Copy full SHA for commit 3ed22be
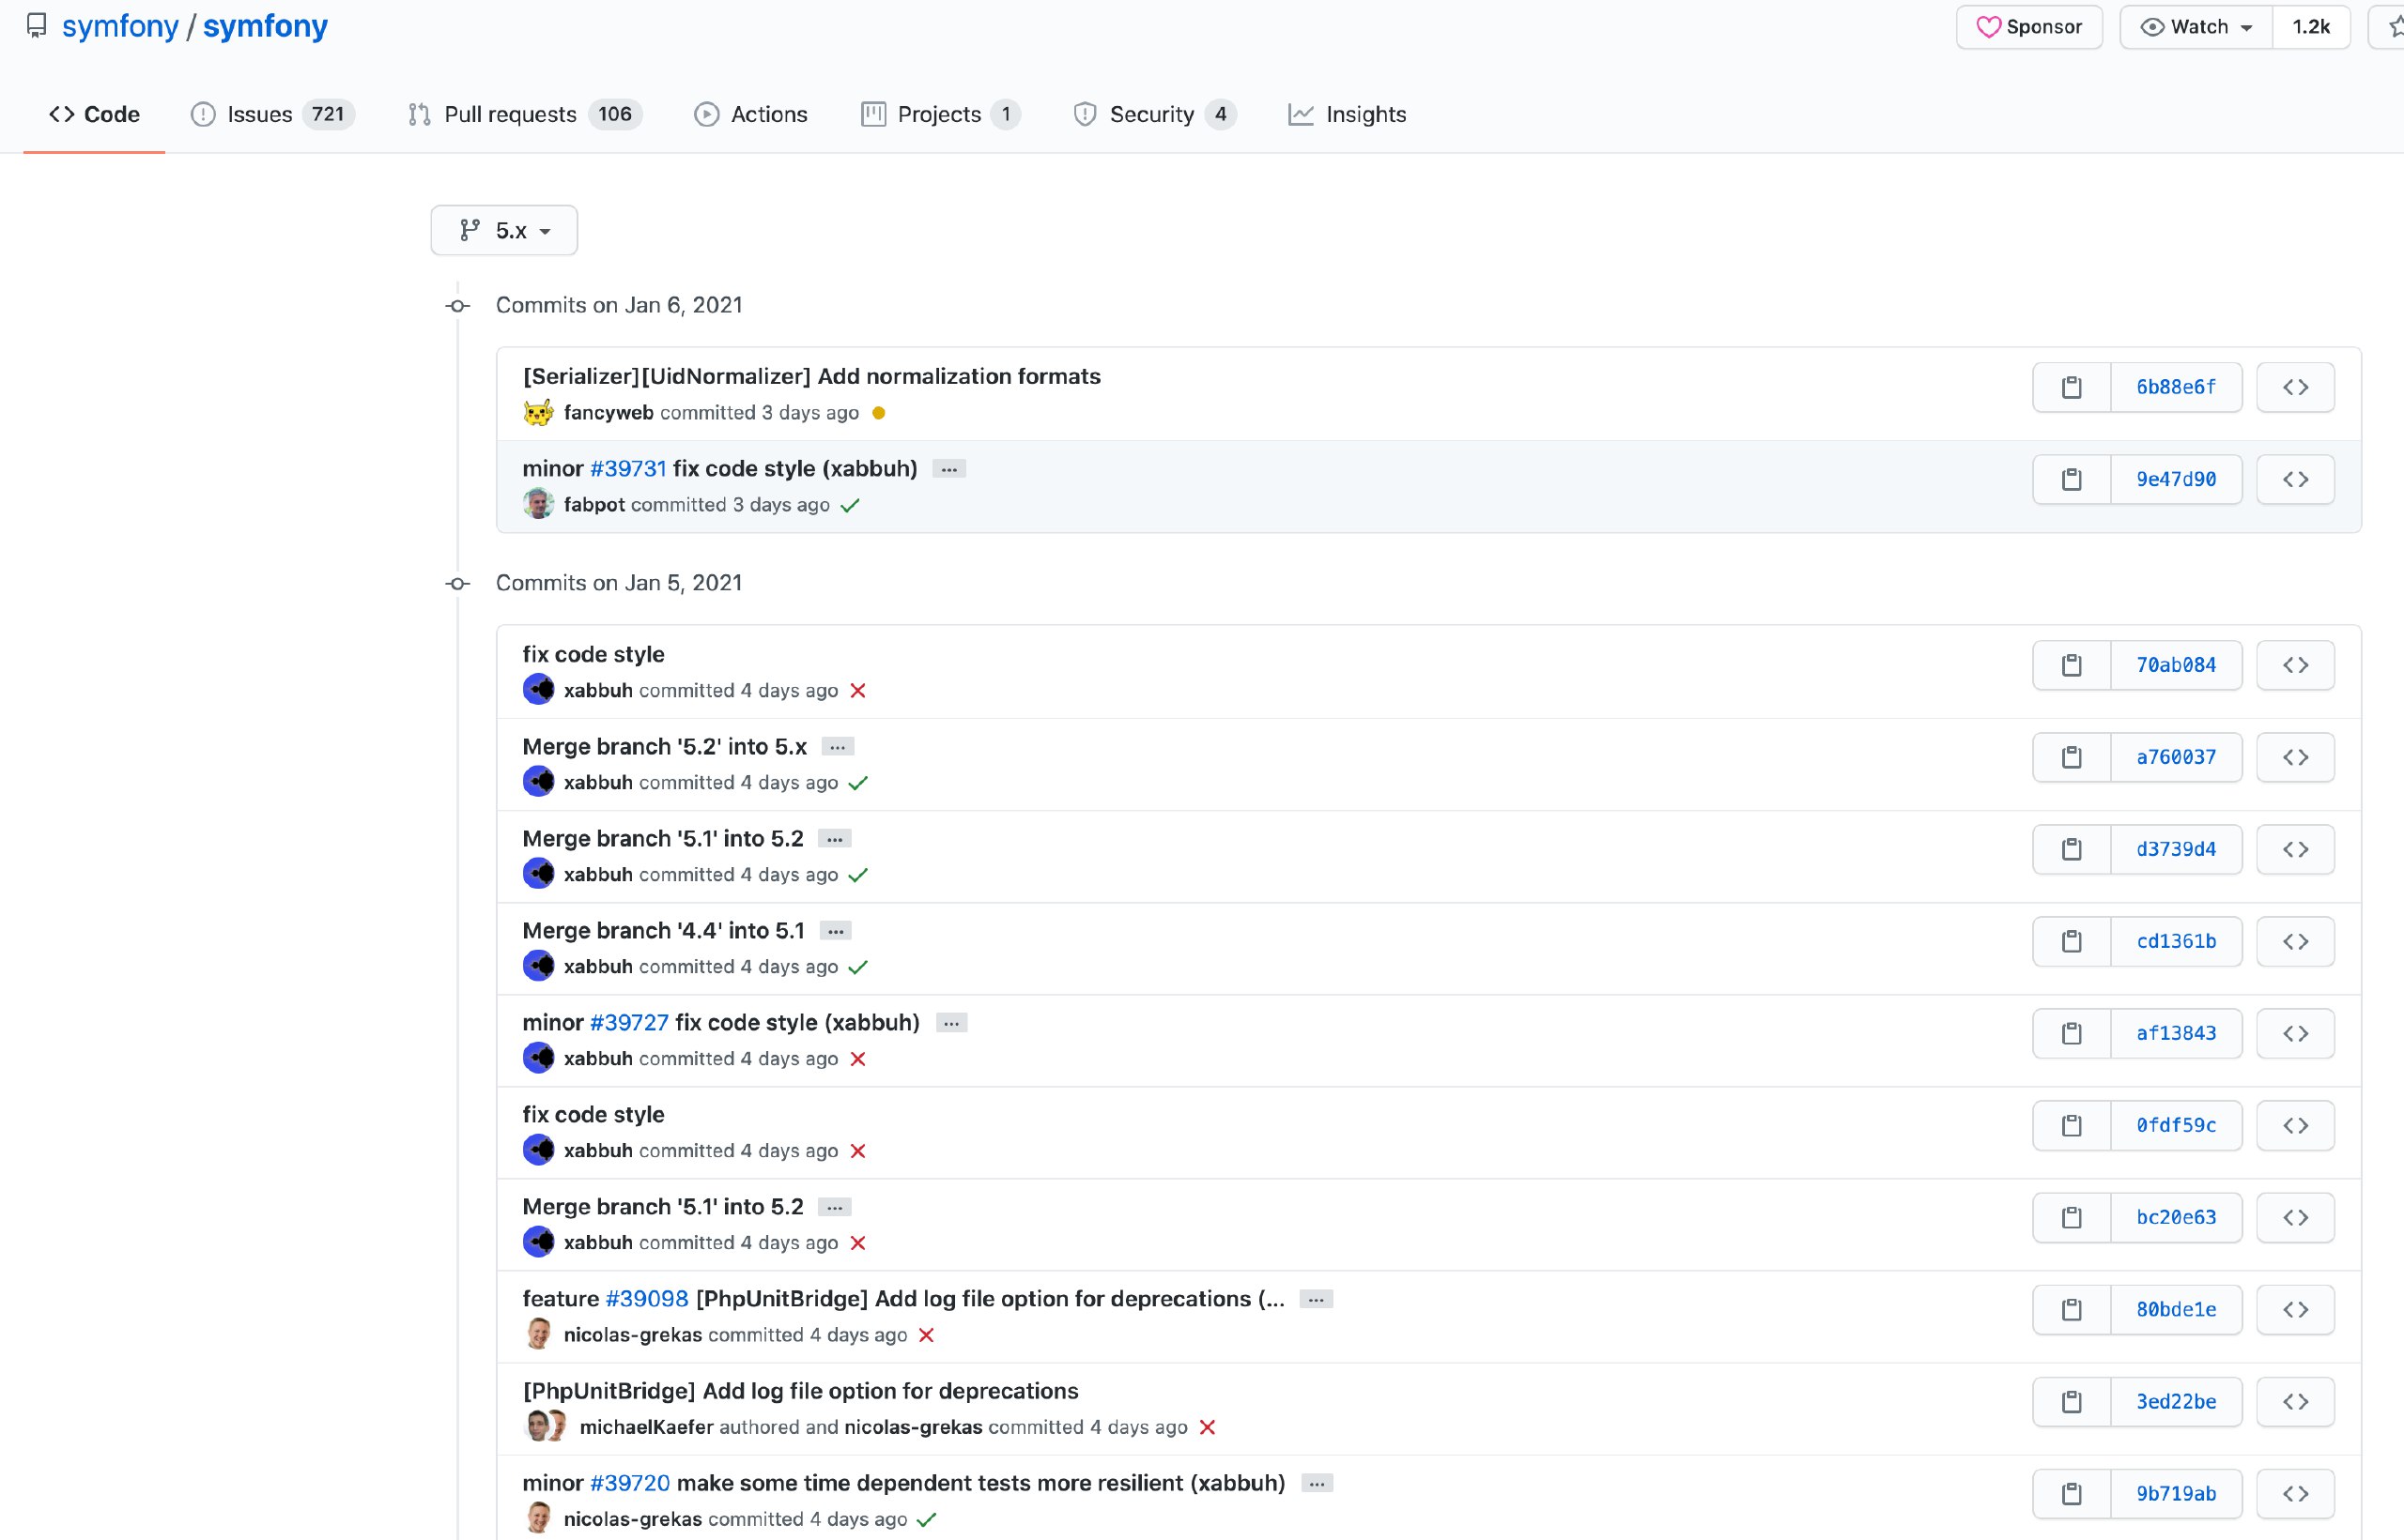 2071,1401
